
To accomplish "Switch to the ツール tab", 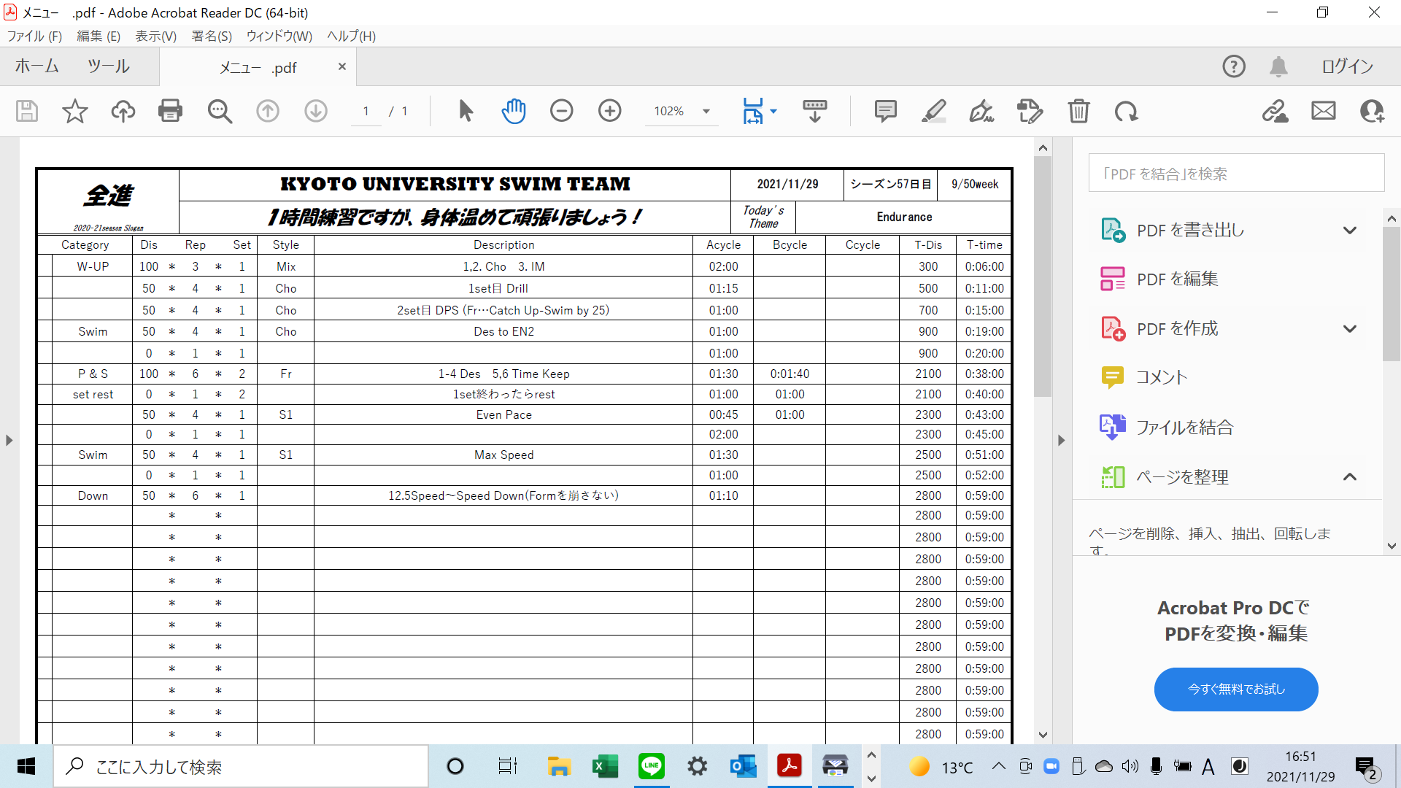I will (108, 66).
